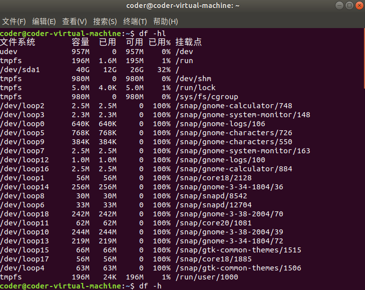The image size is (365, 290).
Task: Open the 帮助(H) menu
Action: pyautogui.click(x=166, y=22)
